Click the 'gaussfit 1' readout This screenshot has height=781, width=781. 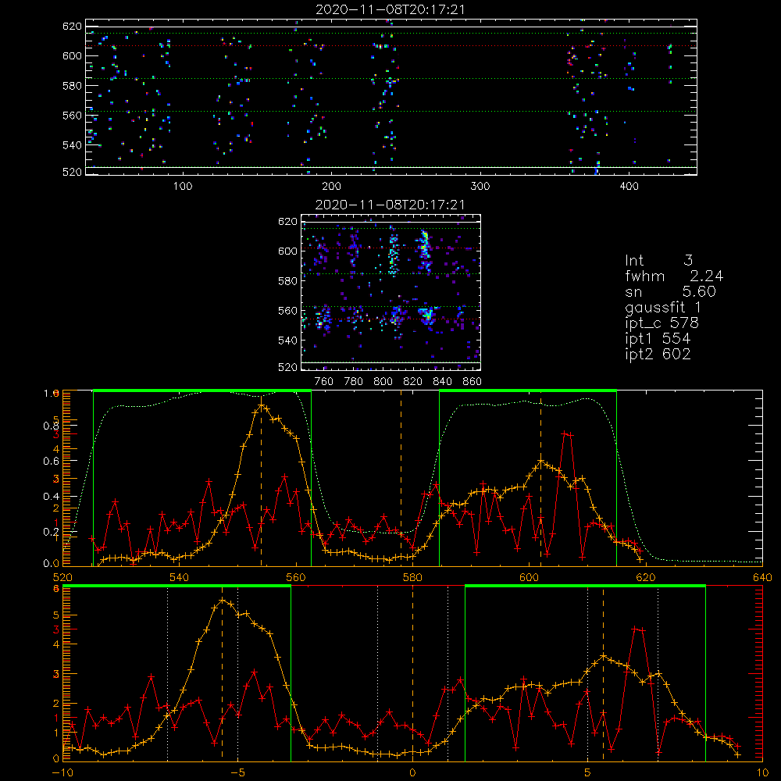[663, 307]
